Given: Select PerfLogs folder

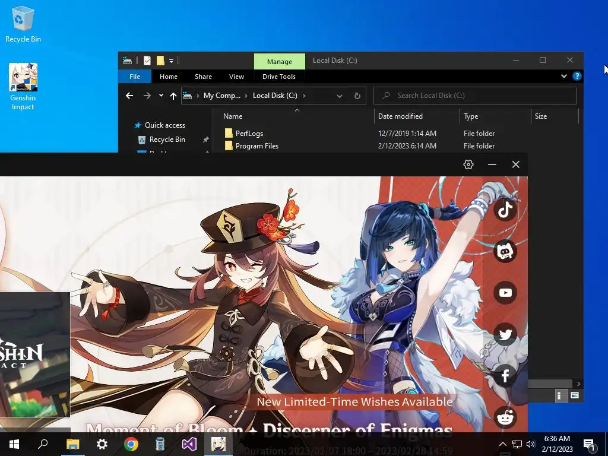Looking at the screenshot, I should [x=249, y=134].
